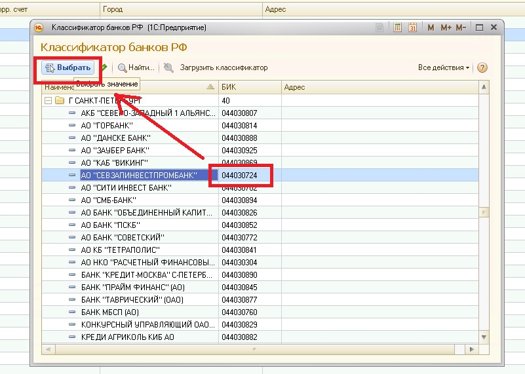This screenshot has height=374, width=525.
Task: Click the 1C logo icon in title bar
Action: [39, 28]
